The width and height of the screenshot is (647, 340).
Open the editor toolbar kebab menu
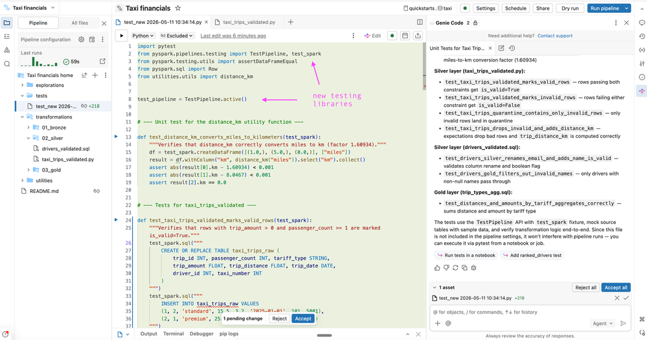coord(353,36)
